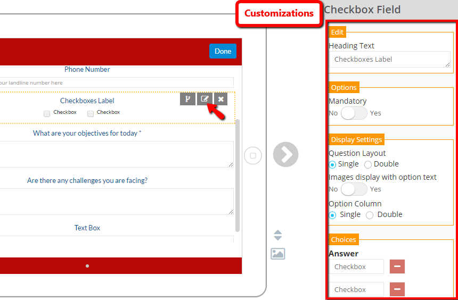This screenshot has height=300, width=458.
Task: Edit the second Answer choice text field
Action: click(356, 289)
